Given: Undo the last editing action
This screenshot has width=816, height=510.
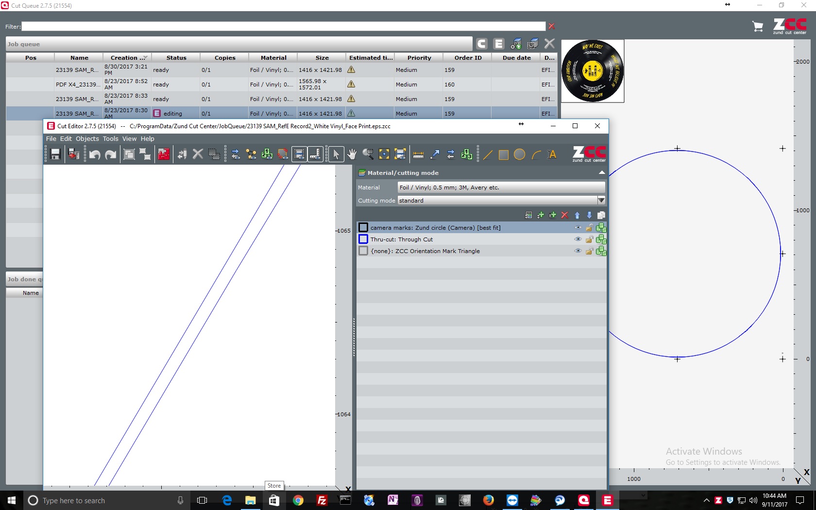Looking at the screenshot, I should 94,154.
